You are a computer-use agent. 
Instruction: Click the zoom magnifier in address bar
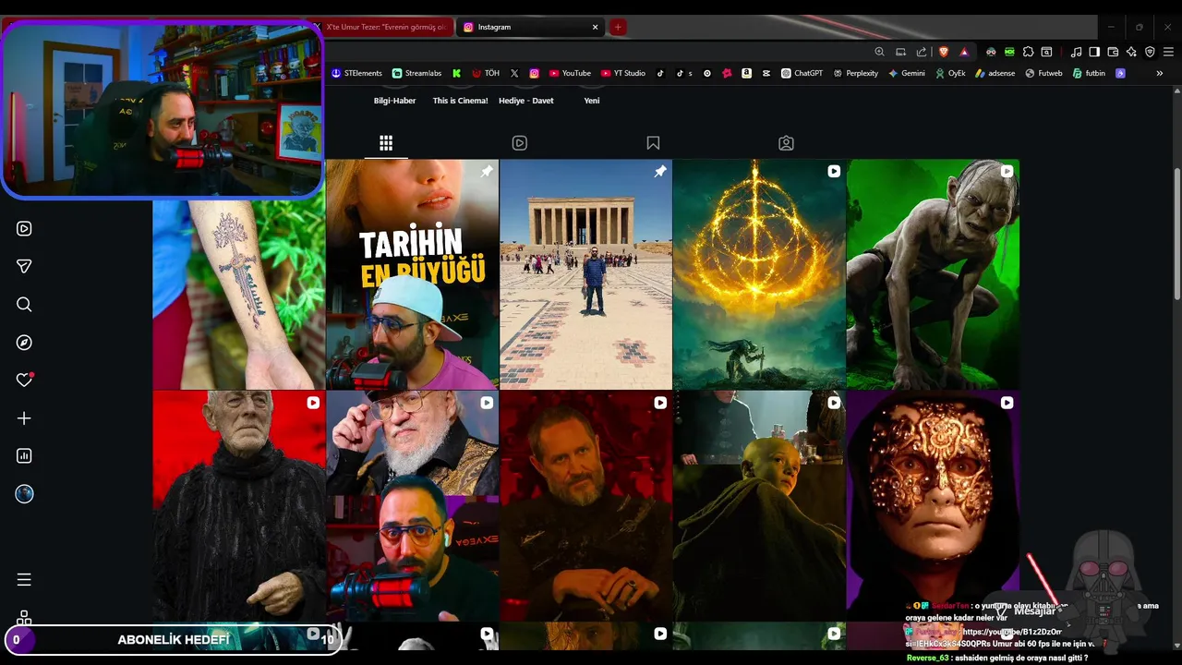pyautogui.click(x=879, y=52)
